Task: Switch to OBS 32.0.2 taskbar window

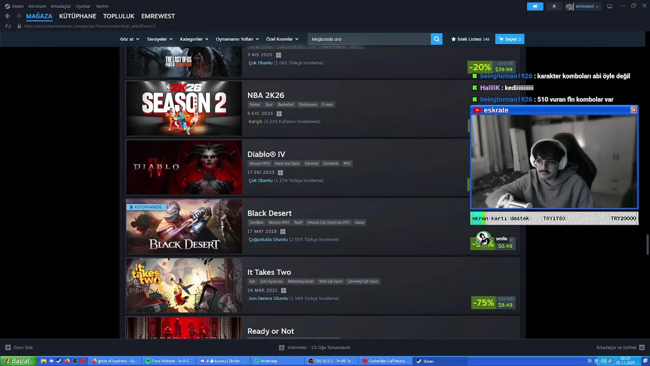Action: pos(333,361)
